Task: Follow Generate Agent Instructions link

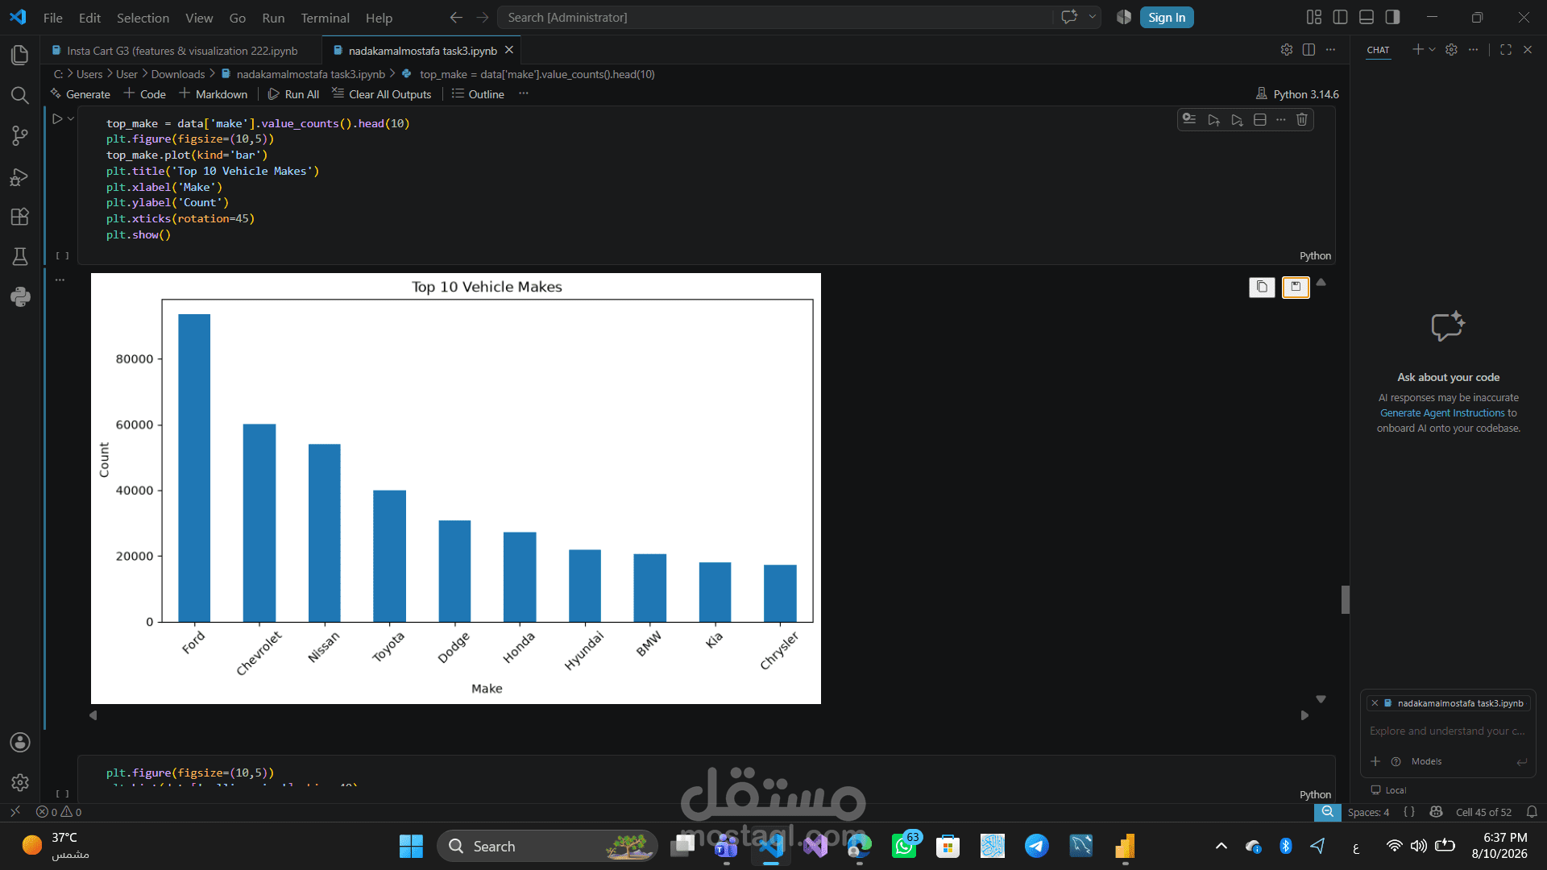Action: [x=1442, y=413]
